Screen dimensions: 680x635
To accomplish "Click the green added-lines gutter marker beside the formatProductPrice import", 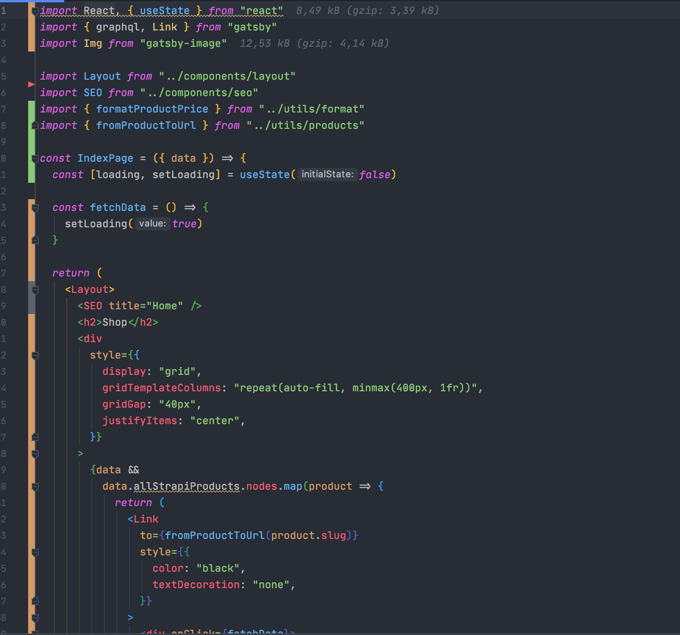I will point(31,109).
